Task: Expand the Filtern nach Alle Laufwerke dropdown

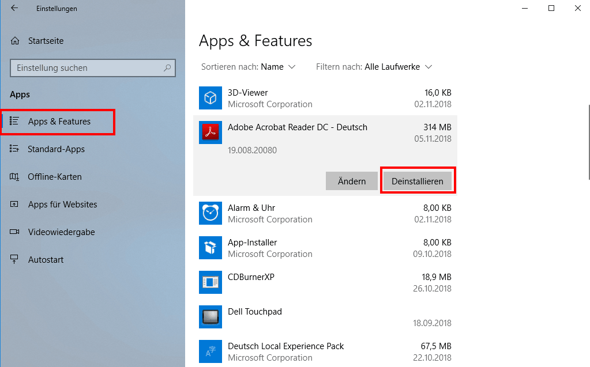Action: click(398, 67)
